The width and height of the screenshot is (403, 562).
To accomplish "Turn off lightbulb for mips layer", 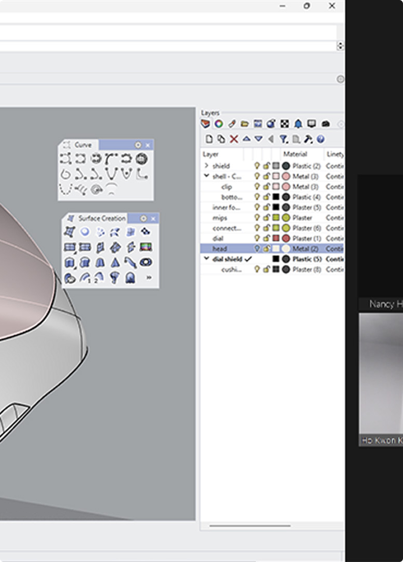I will [257, 218].
